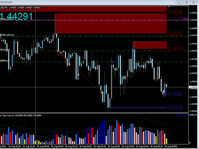The height and width of the screenshot is (149, 199).
Task: Select the small red supply zone rectangle at 1.44427
Action: click(x=150, y=45)
